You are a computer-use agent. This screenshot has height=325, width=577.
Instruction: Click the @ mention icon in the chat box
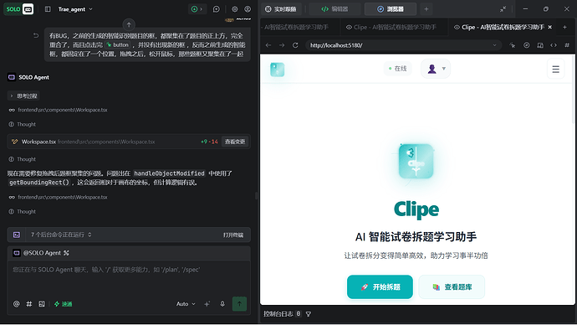(x=16, y=304)
